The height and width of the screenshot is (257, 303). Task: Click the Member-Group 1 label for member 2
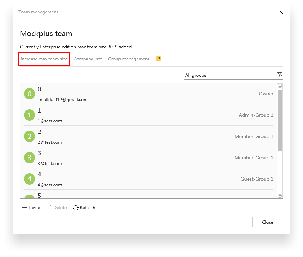point(254,136)
